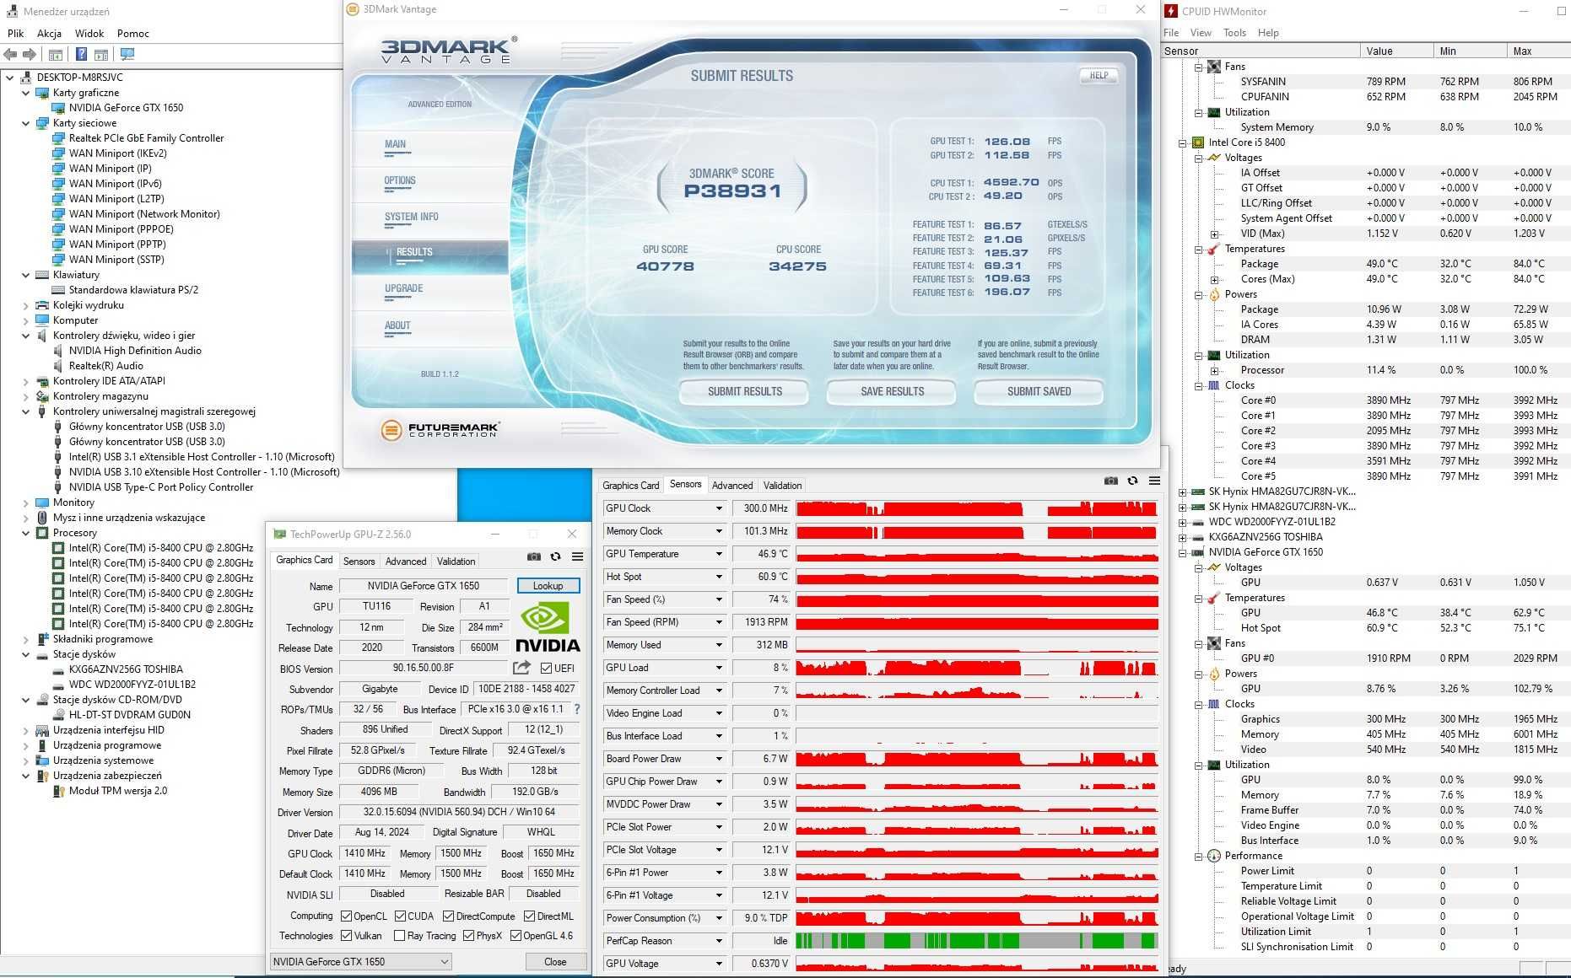Image resolution: width=1571 pixels, height=978 pixels.
Task: Click Device Manager's show/hide console tree icon
Action: tap(56, 54)
